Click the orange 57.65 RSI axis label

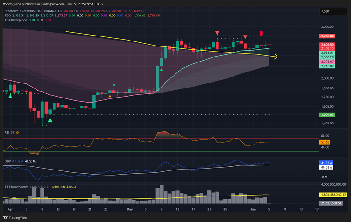tap(324, 142)
